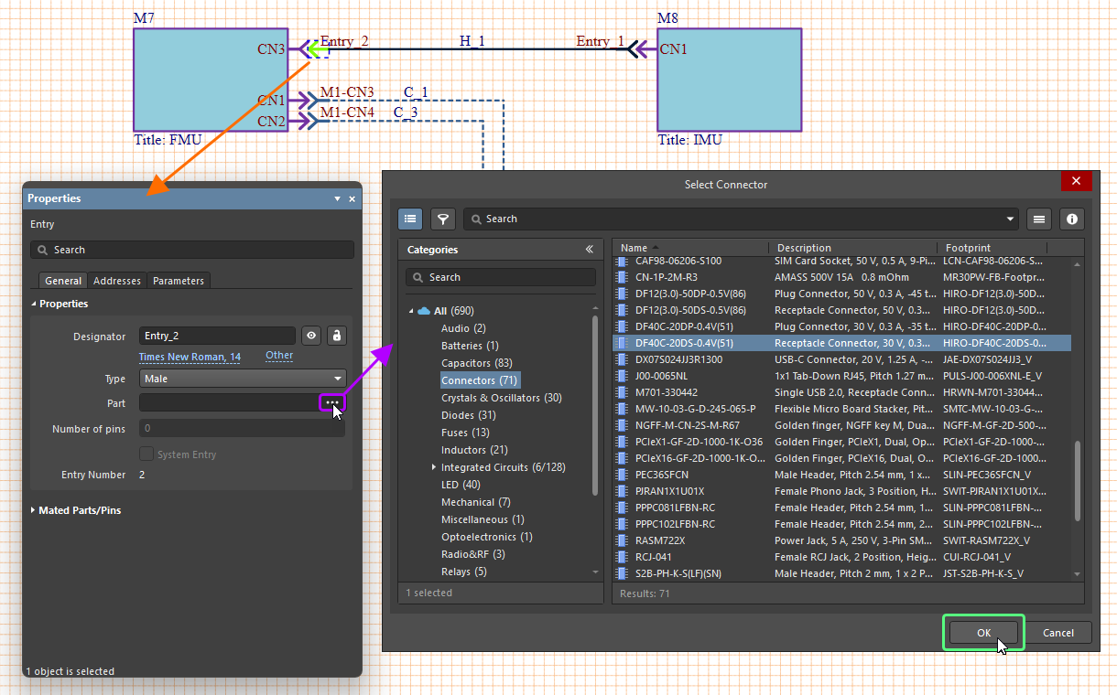Switch to the Parameters tab

click(180, 281)
